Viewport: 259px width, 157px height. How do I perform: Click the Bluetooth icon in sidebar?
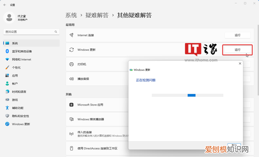pyautogui.click(x=7, y=51)
